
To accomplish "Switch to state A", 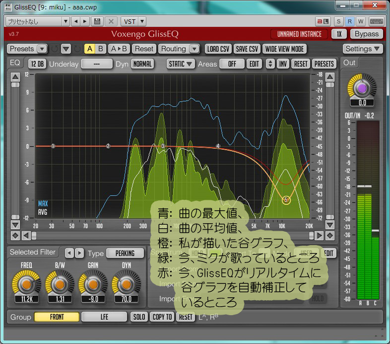I will coord(90,49).
